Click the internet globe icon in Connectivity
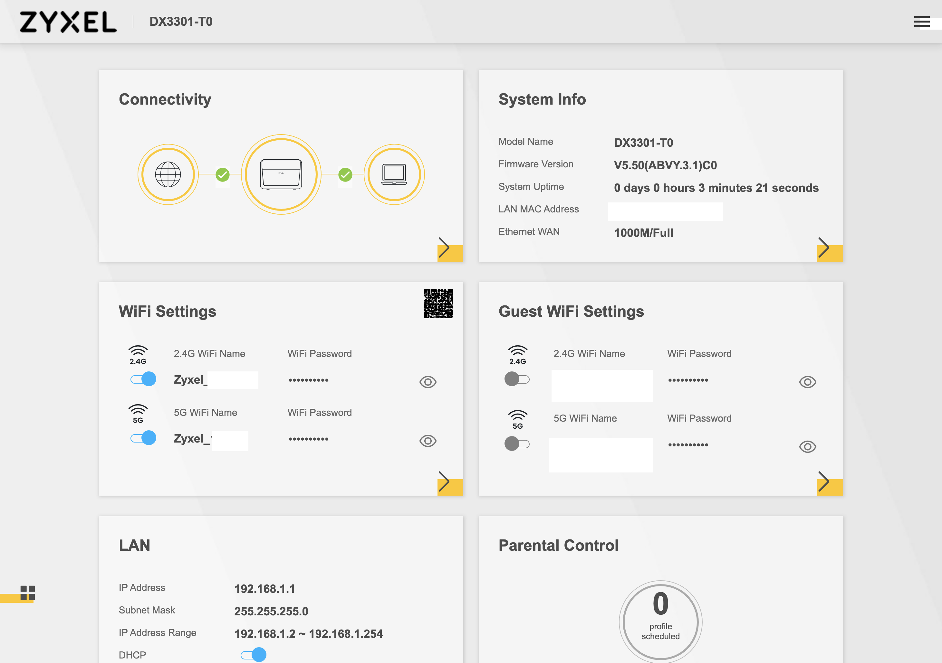 [168, 174]
